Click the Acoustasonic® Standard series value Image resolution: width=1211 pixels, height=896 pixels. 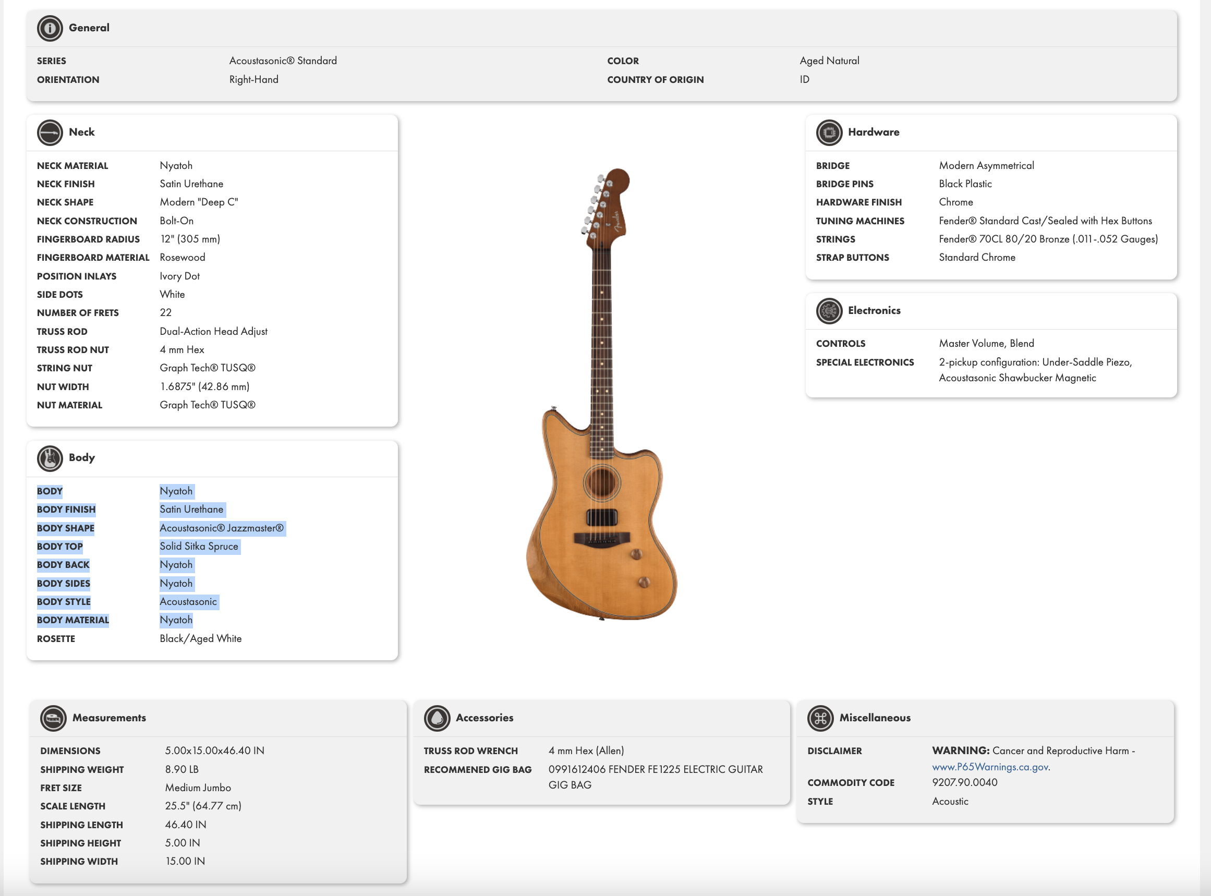[x=283, y=60]
